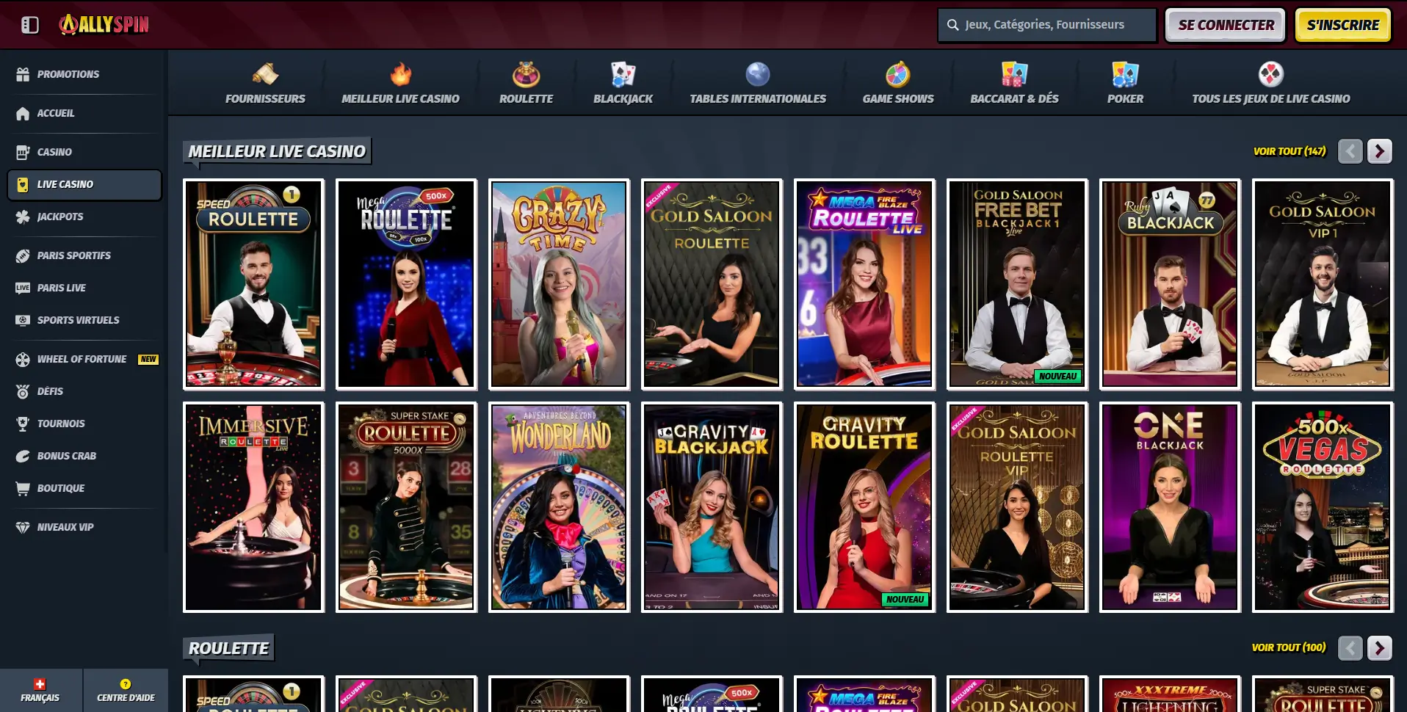Show next games in Meilleur Live Casino
The width and height of the screenshot is (1407, 712).
[x=1379, y=151]
